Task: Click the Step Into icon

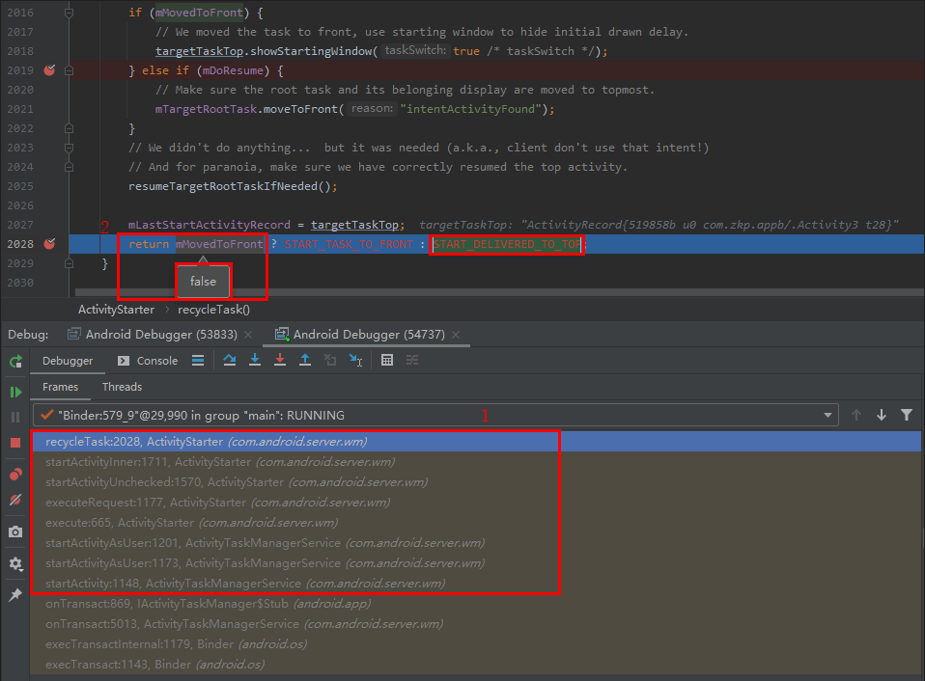Action: (255, 360)
